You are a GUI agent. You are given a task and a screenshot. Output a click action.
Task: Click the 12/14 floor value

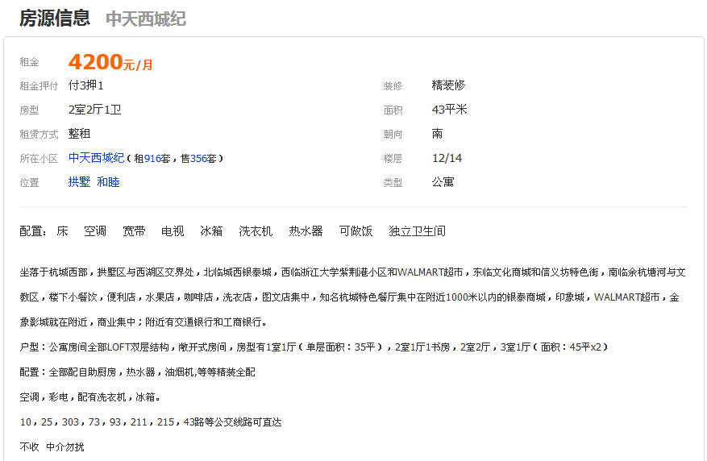[x=447, y=158]
